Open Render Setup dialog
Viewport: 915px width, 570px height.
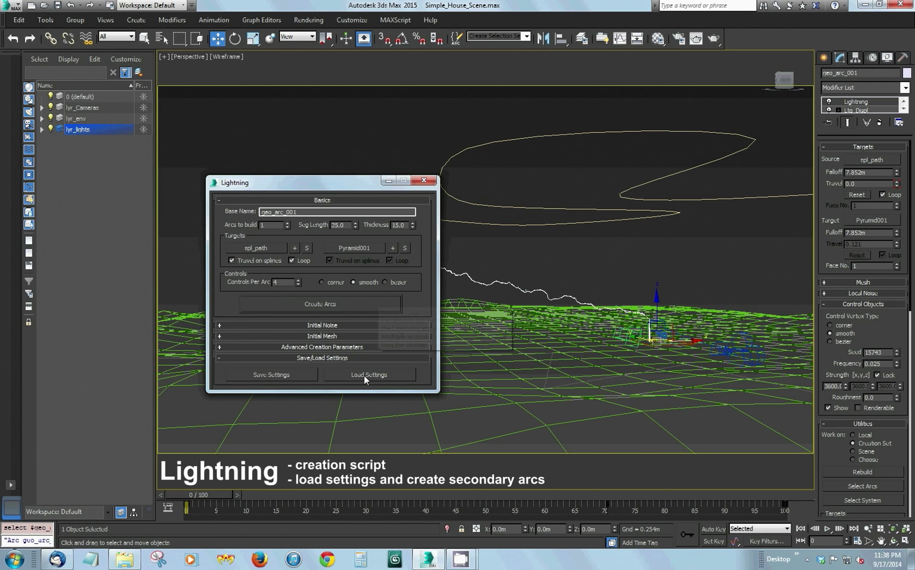click(679, 38)
